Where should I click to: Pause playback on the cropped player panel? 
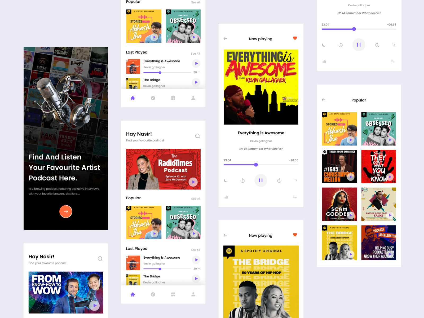coord(359,45)
